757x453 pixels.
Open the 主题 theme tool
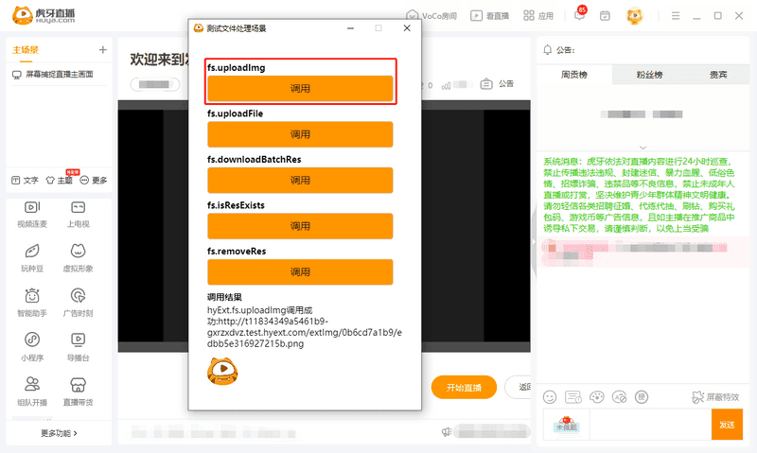[59, 180]
